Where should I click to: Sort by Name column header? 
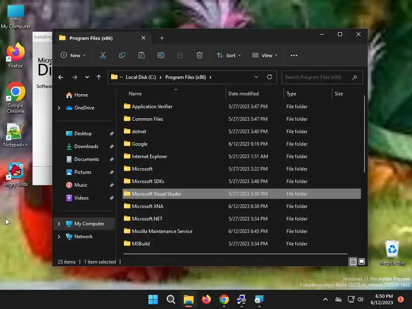(174, 93)
